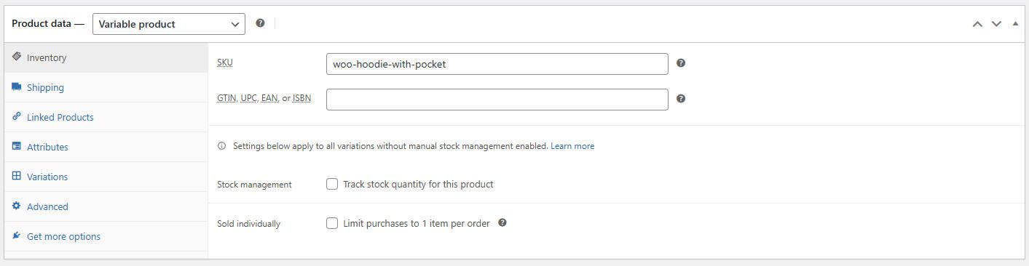Click the 'Limit purchases to 1 item per order' label
The image size is (1029, 266).
coord(417,224)
